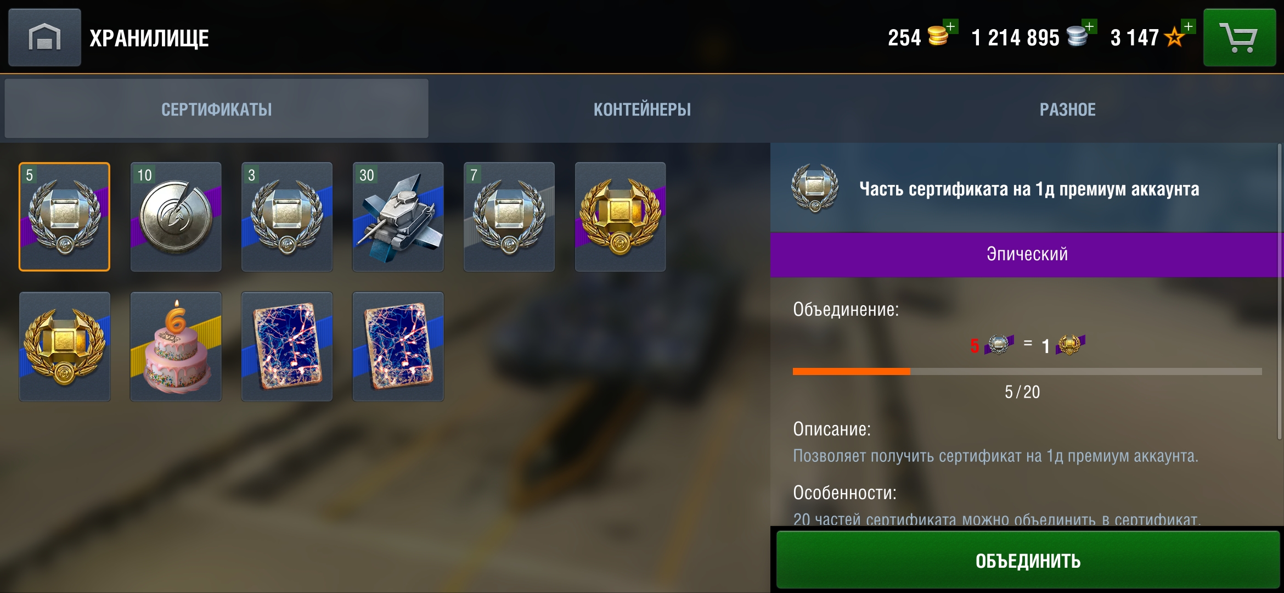Open the garage home icon
The width and height of the screenshot is (1284, 593).
point(44,37)
